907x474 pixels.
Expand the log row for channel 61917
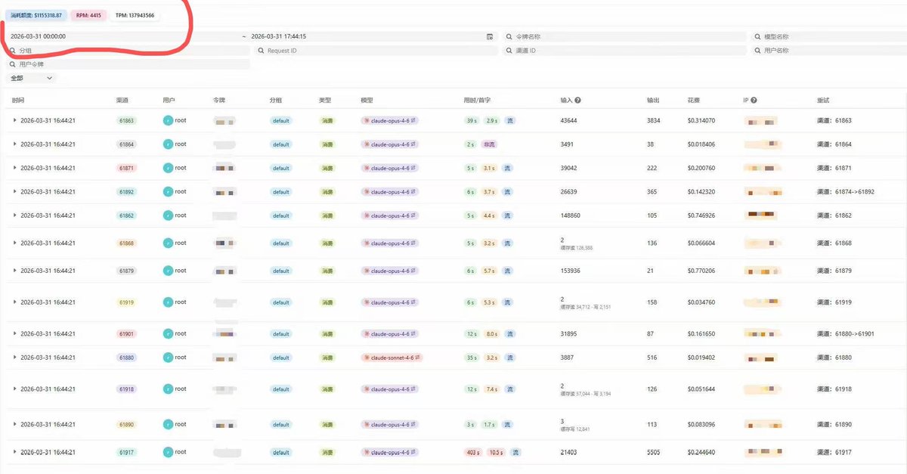pos(14,452)
